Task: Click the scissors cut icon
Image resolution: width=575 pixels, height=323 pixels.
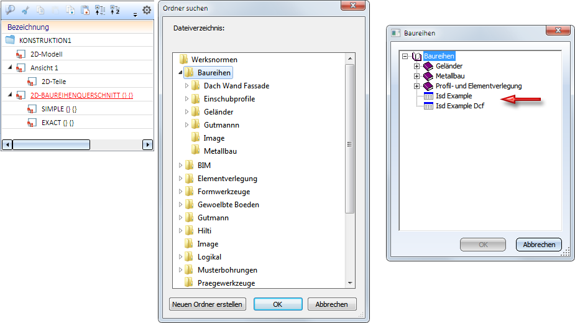Action: point(25,11)
